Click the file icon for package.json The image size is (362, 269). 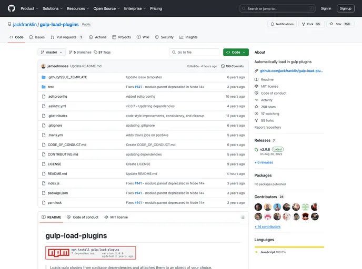point(44,193)
